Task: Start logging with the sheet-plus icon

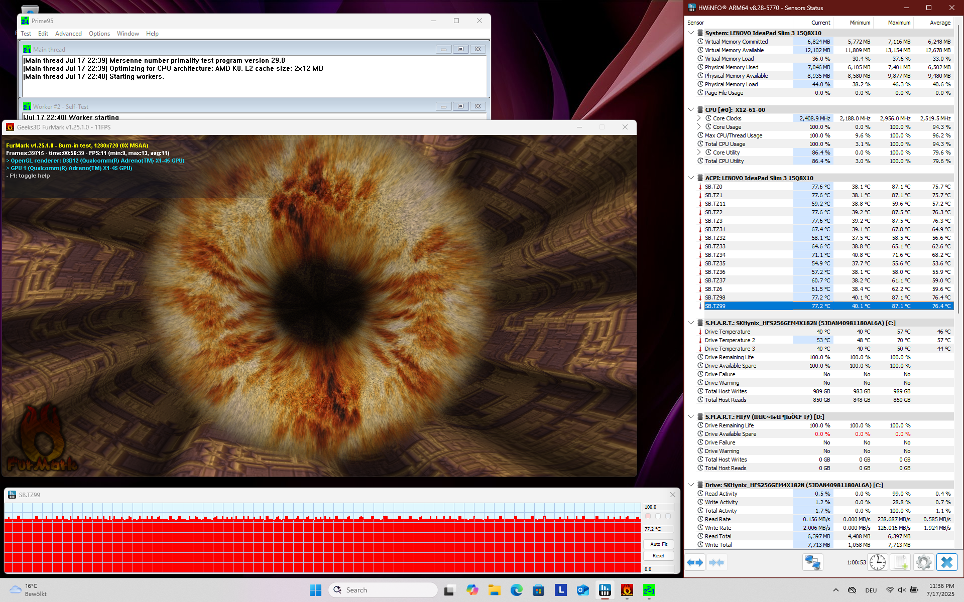Action: [x=901, y=562]
